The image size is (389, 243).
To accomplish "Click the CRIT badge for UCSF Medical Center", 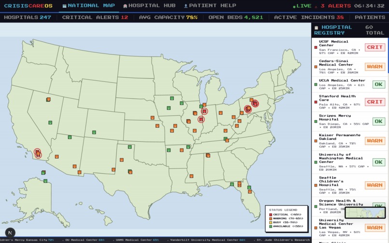I will click(375, 47).
